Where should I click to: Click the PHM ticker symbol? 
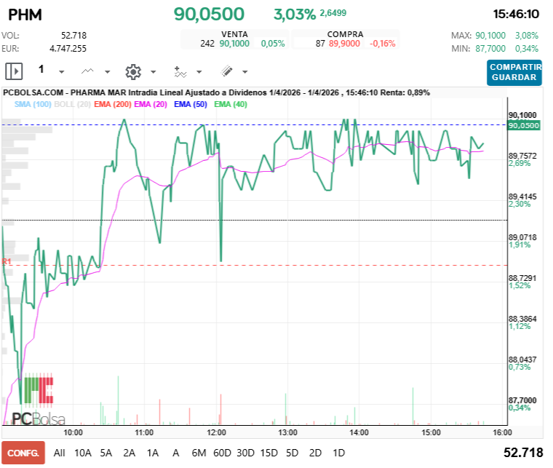[25, 15]
